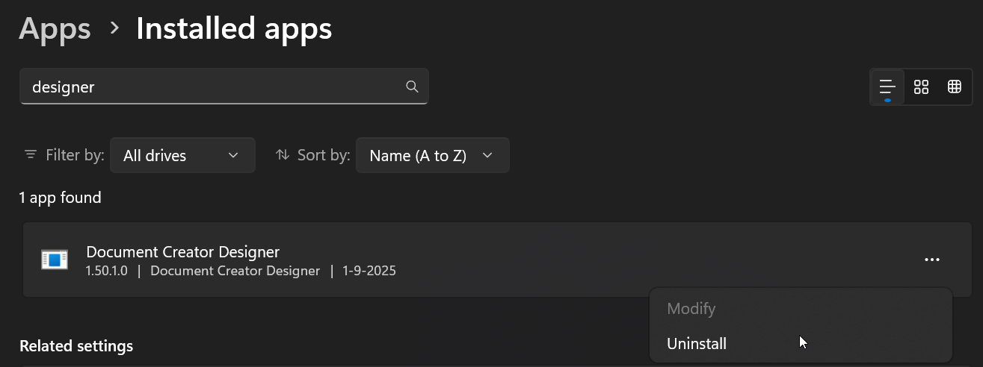This screenshot has width=983, height=367.
Task: Click the sort arrows icon
Action: click(x=282, y=155)
